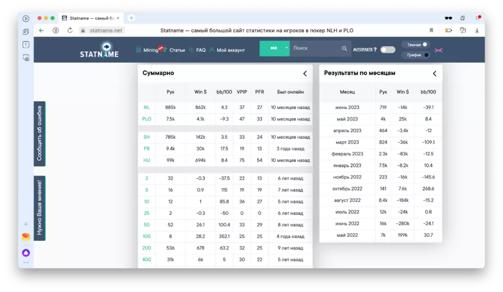This screenshot has width=503, height=292.
Task: Open Yandex Mail icon in sidebar
Action: [26, 237]
